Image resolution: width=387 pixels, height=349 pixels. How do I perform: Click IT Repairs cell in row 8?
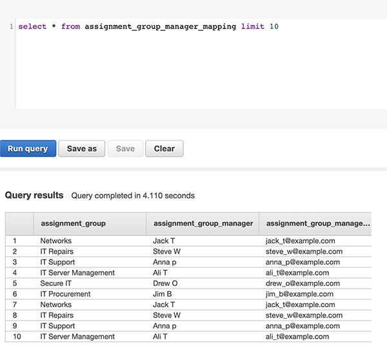[57, 316]
